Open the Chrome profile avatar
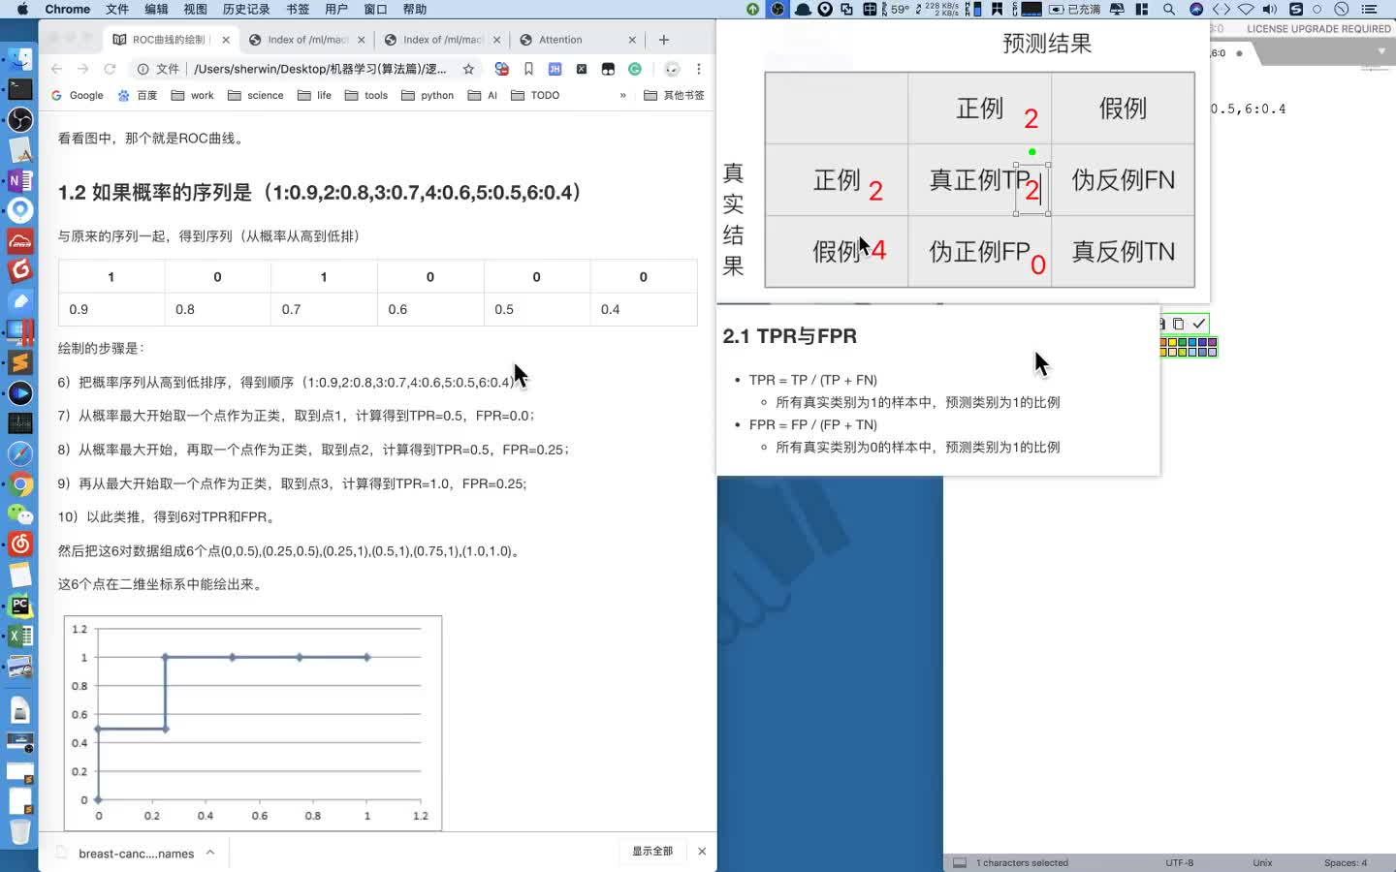The image size is (1396, 872). (x=672, y=69)
